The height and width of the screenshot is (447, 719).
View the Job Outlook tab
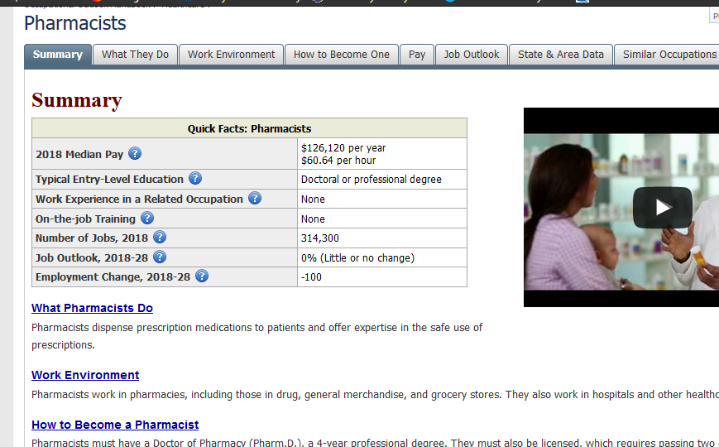click(x=472, y=55)
